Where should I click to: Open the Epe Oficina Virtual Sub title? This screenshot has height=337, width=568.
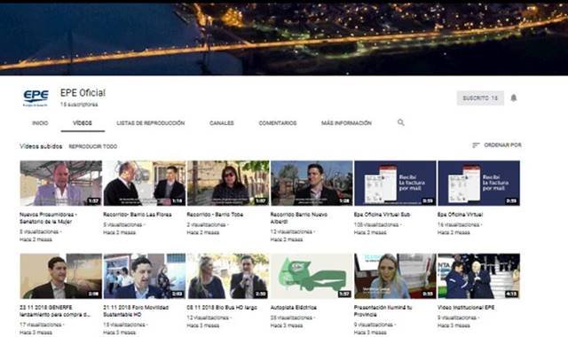pyautogui.click(x=382, y=215)
